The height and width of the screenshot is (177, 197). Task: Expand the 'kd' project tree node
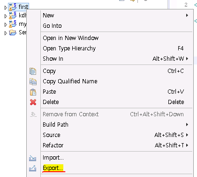6,16
